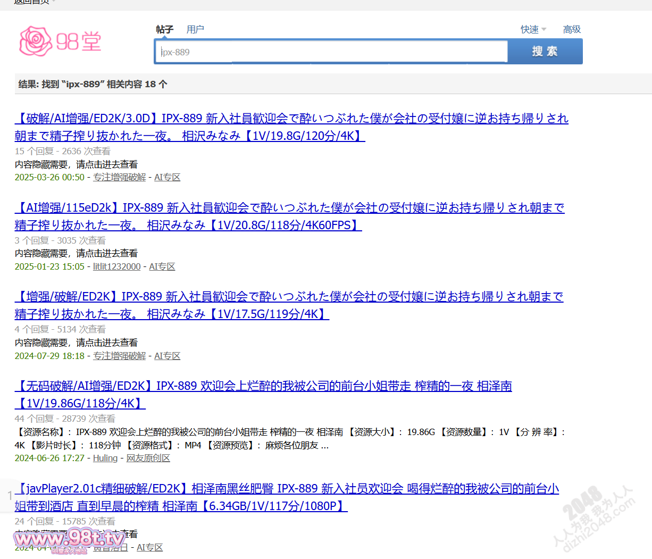Switch to the 帖子 search tab
The width and height of the screenshot is (652, 559).
[x=164, y=29]
